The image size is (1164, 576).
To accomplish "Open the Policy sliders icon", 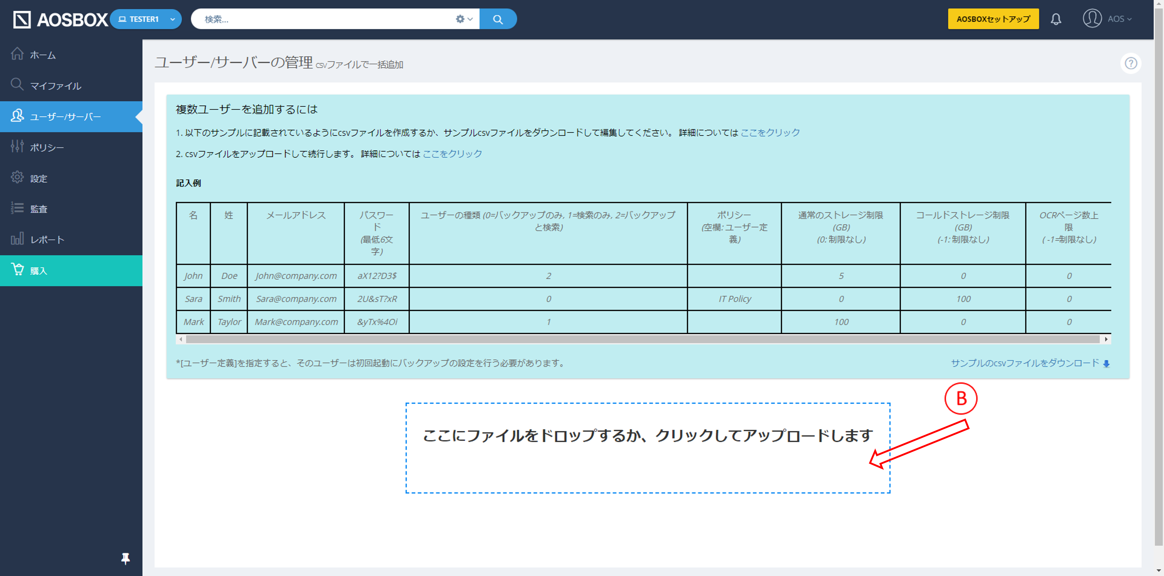I will tap(17, 146).
